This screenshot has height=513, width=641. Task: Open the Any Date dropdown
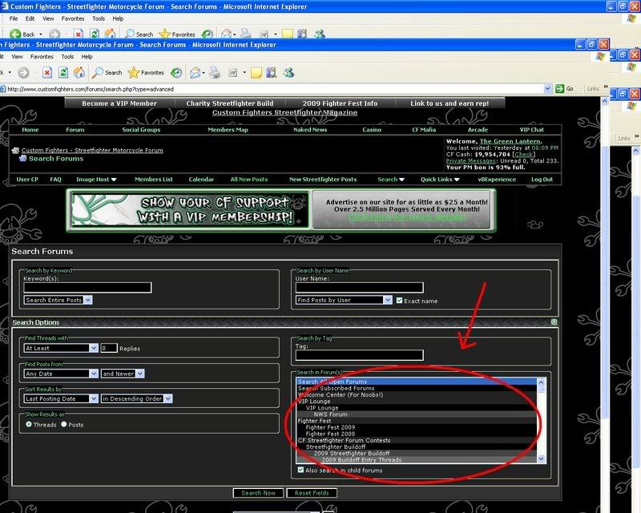(x=61, y=374)
